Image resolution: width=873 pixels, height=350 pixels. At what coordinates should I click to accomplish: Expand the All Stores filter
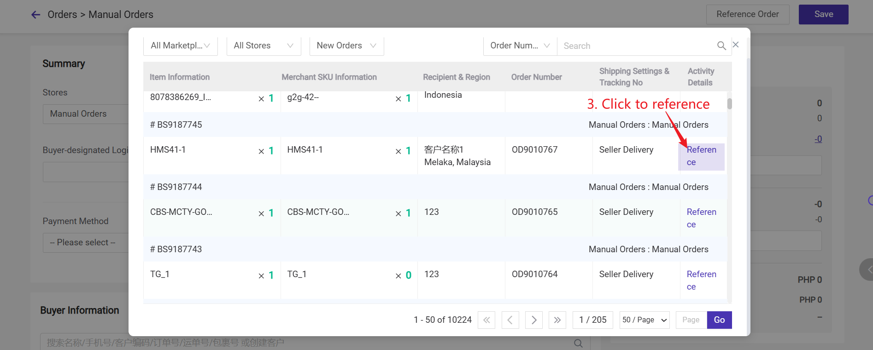(264, 46)
